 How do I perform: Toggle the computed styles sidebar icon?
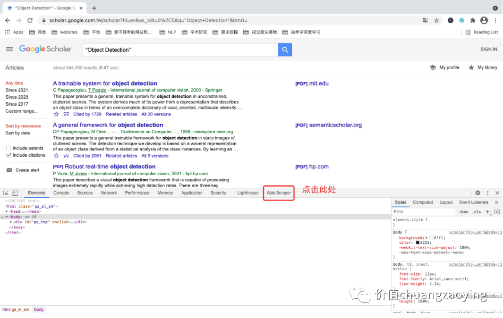pos(497,212)
